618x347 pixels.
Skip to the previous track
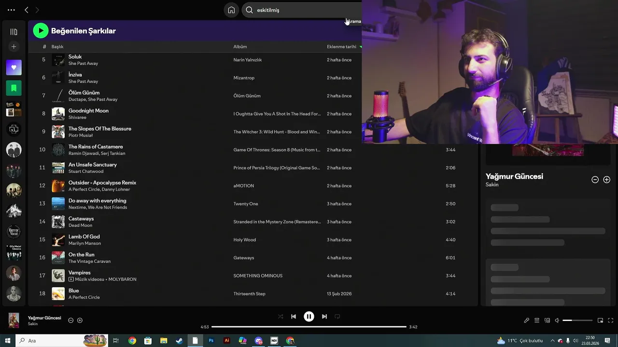[x=294, y=317]
